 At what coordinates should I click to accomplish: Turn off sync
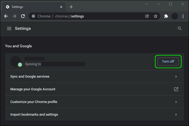[x=168, y=62]
